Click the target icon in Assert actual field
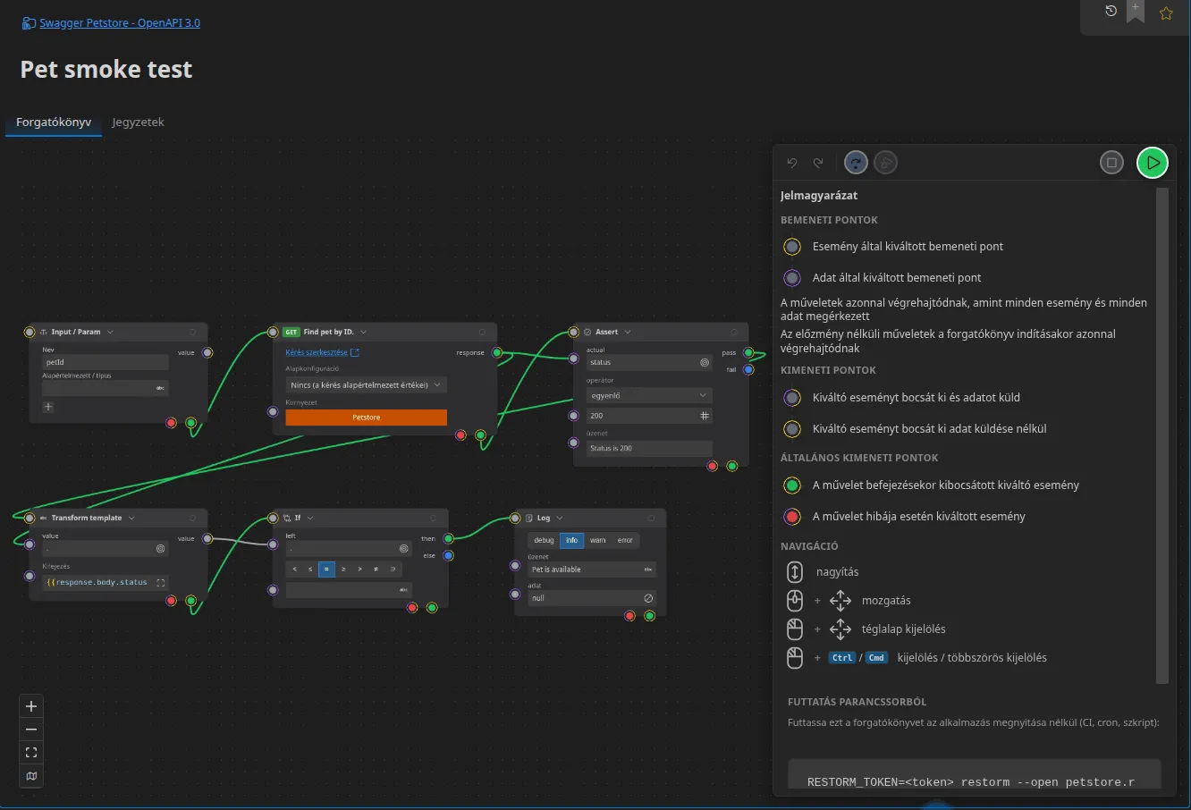 705,362
